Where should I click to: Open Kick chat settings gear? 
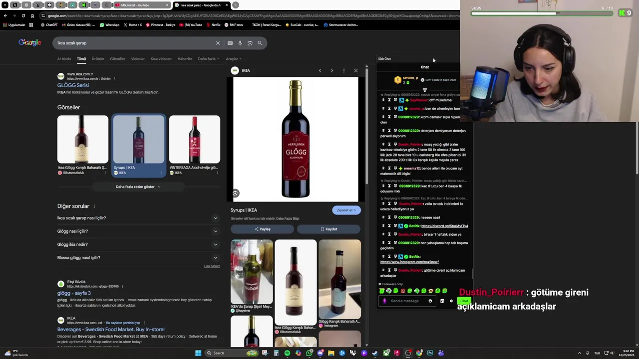point(451,301)
